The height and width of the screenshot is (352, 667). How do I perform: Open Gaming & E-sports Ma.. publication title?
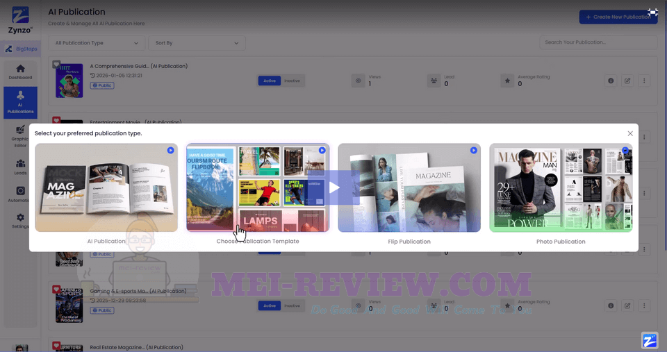pyautogui.click(x=138, y=291)
